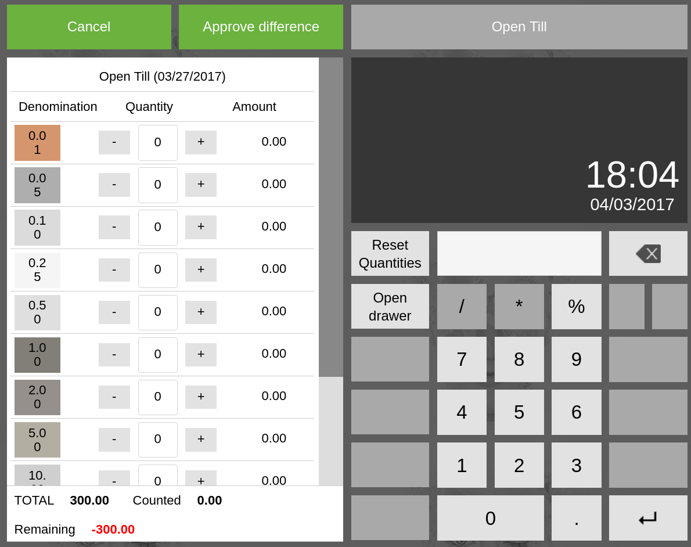This screenshot has height=547, width=691.
Task: Increase quantity for 5.00 denomination
Action: click(x=201, y=440)
